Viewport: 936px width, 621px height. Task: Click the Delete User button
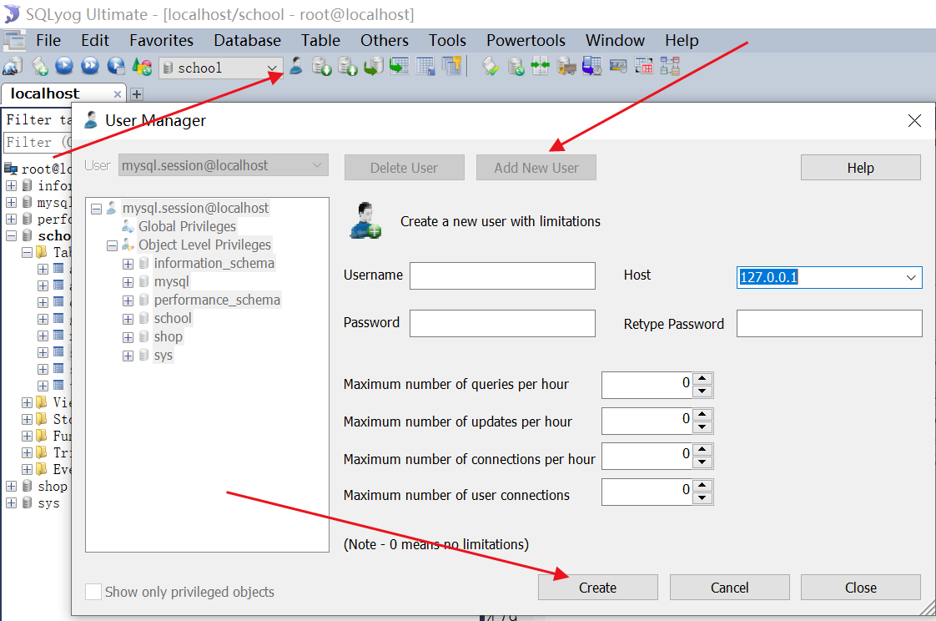point(404,168)
